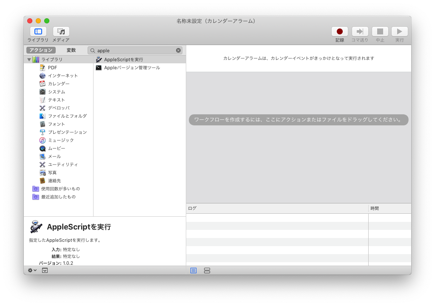Click into the apple search field
This screenshot has width=435, height=306.
pyautogui.click(x=136, y=51)
